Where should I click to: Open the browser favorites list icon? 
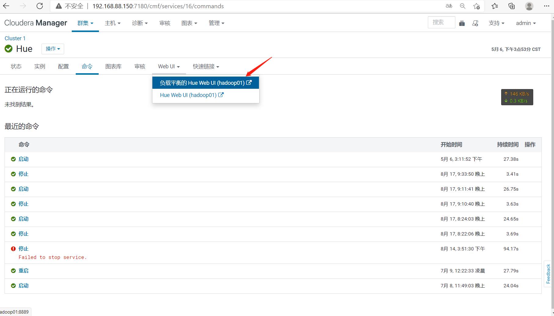click(495, 6)
